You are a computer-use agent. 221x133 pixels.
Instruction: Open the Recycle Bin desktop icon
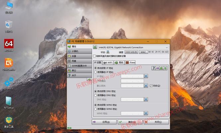pos(9,26)
